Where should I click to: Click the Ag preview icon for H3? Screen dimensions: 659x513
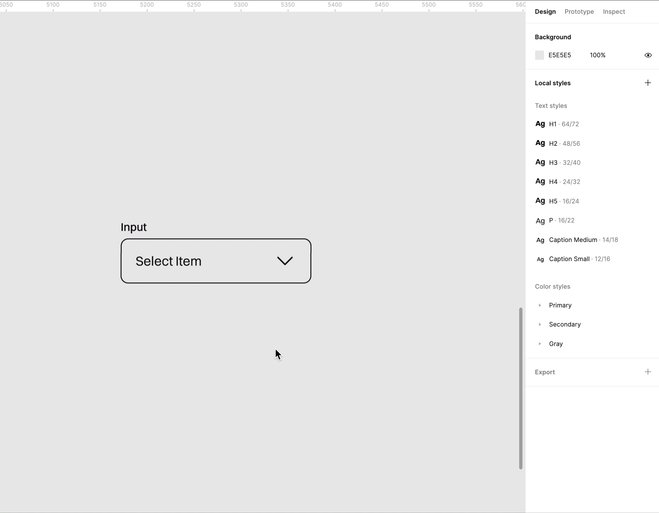click(540, 162)
